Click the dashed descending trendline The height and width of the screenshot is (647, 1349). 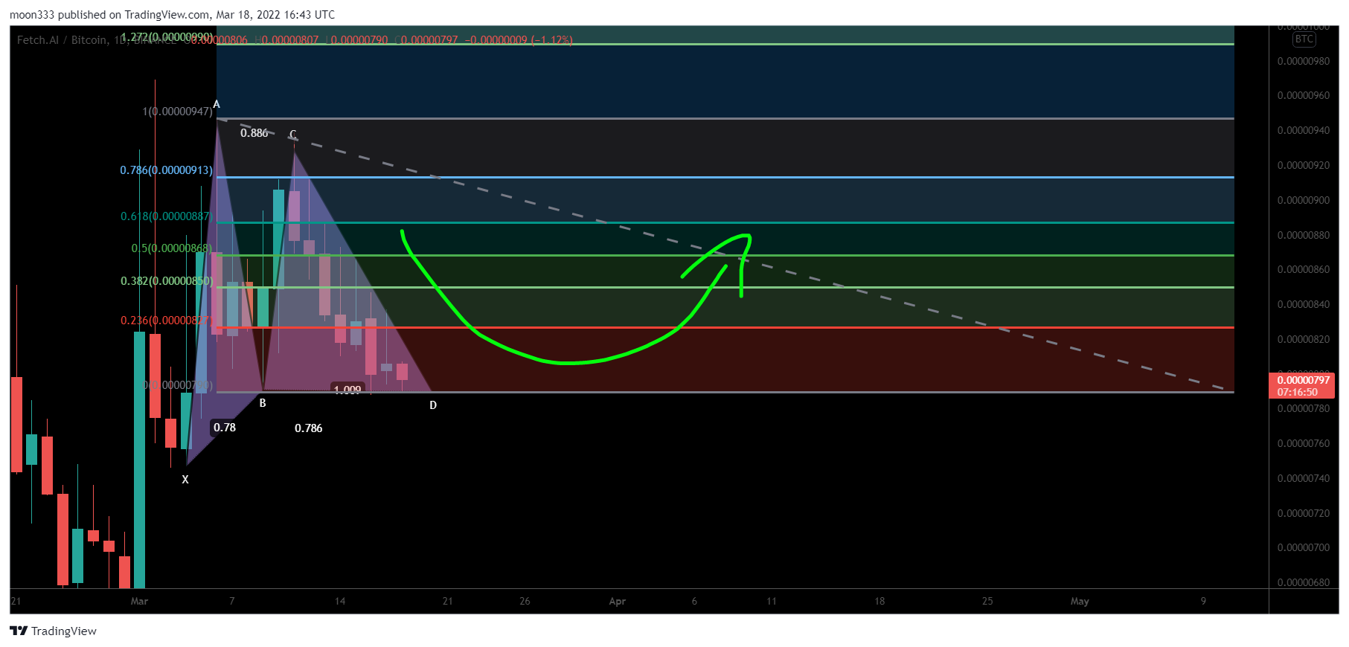(722, 254)
